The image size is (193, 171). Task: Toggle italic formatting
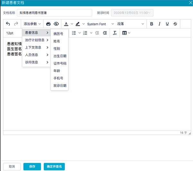click(x=160, y=24)
